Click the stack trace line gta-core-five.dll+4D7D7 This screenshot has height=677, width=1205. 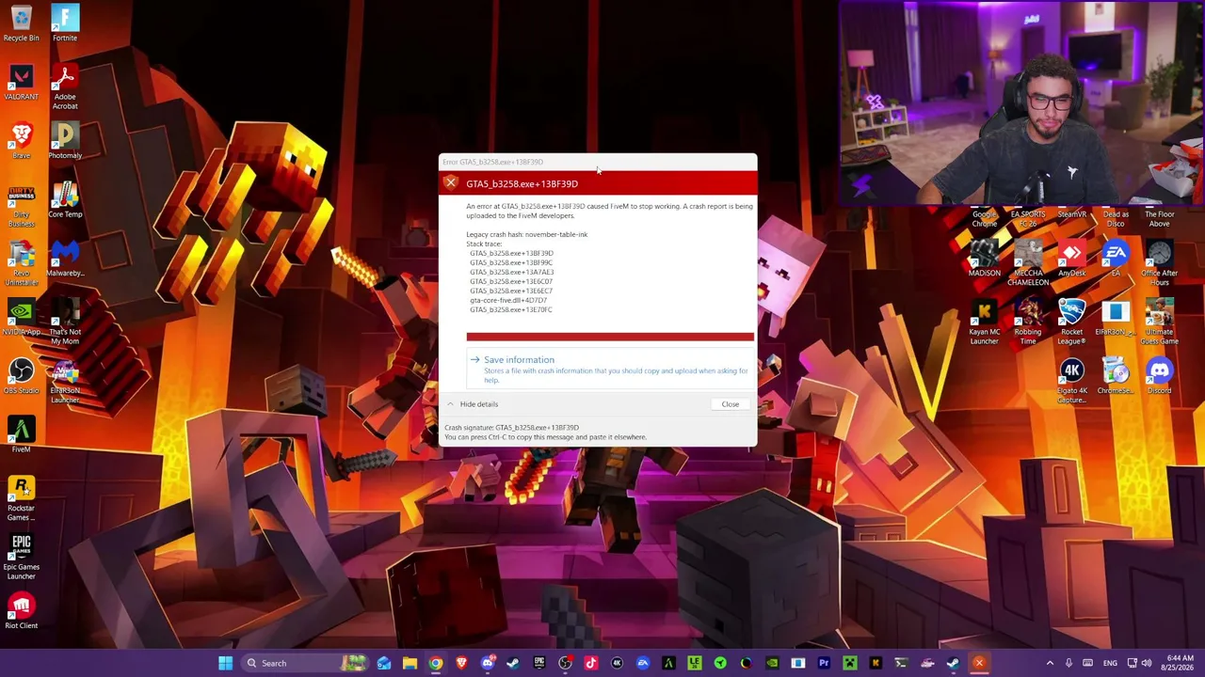508,301
